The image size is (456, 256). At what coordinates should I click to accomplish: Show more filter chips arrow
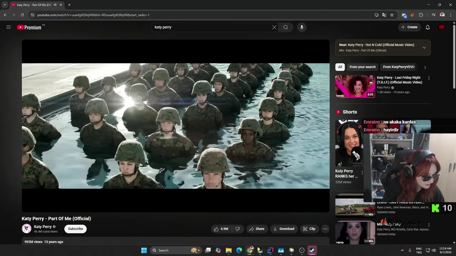425,67
